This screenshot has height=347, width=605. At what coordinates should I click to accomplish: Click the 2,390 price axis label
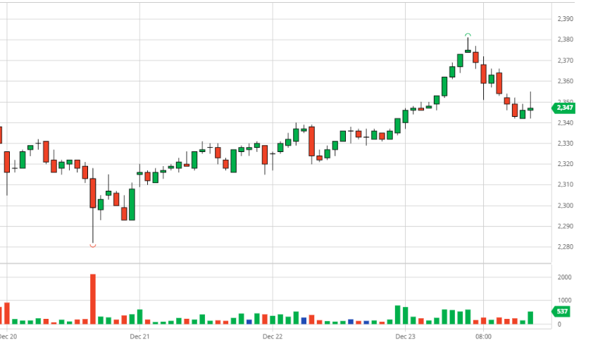click(566, 18)
